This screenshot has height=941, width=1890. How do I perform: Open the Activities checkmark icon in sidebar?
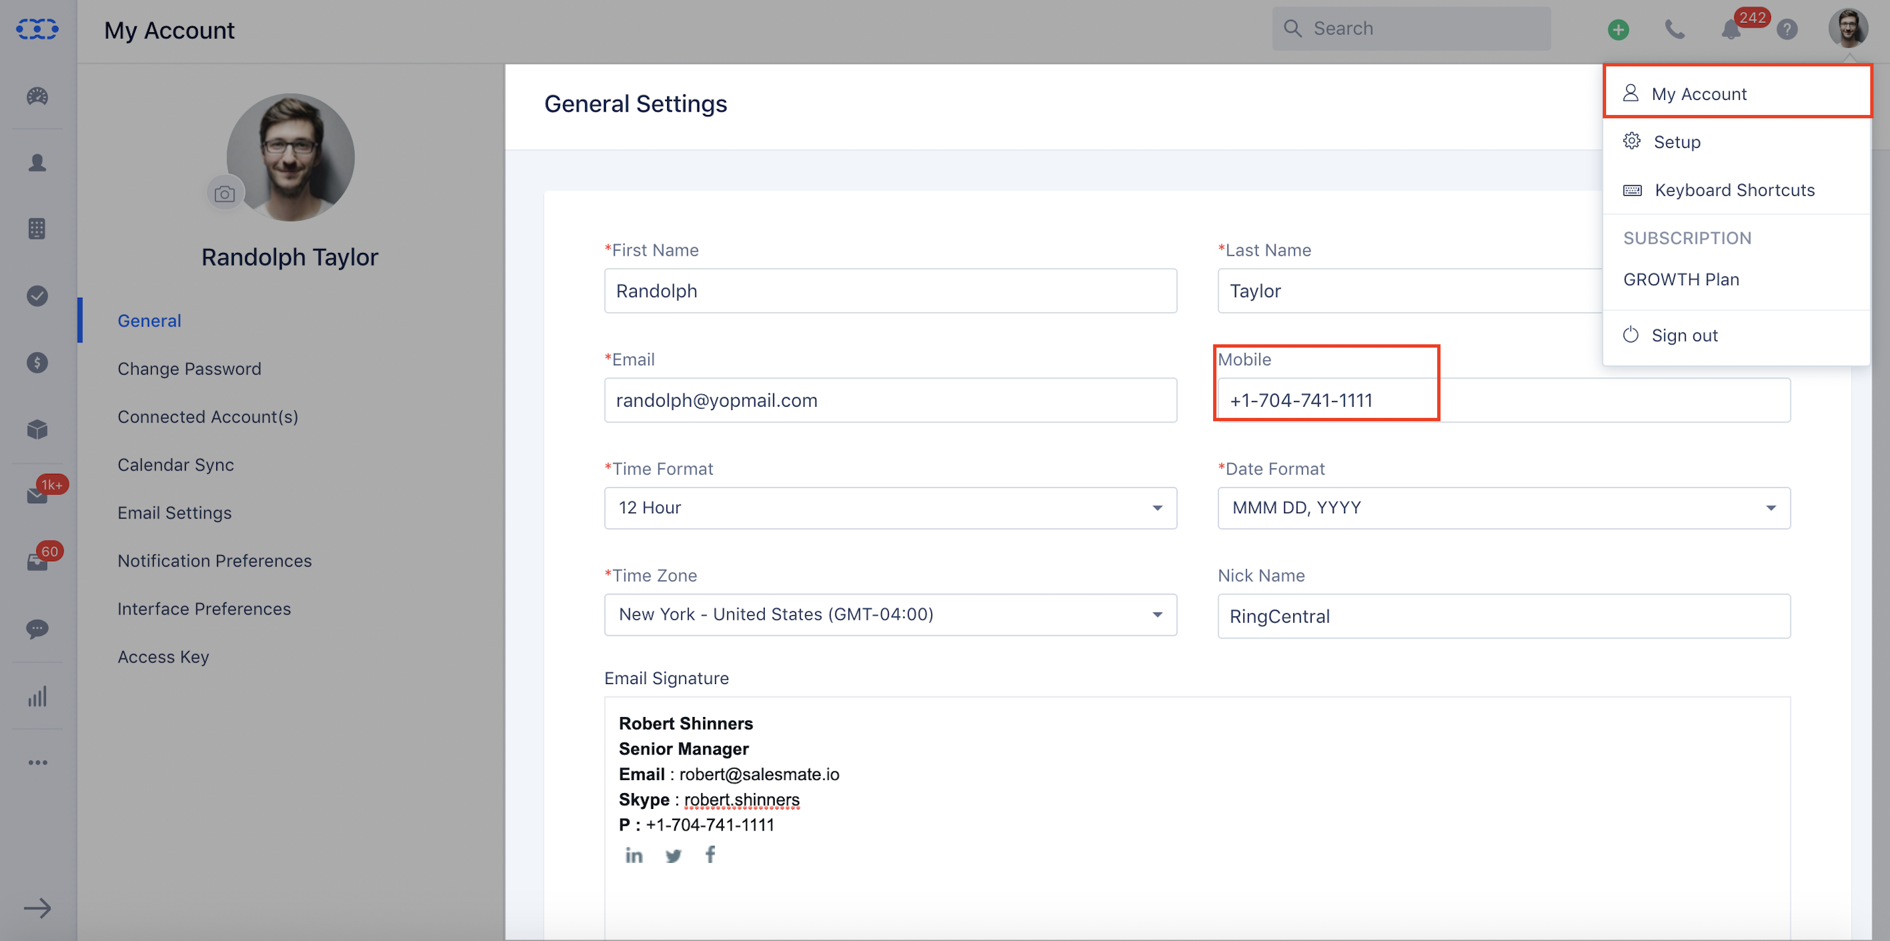tap(37, 296)
